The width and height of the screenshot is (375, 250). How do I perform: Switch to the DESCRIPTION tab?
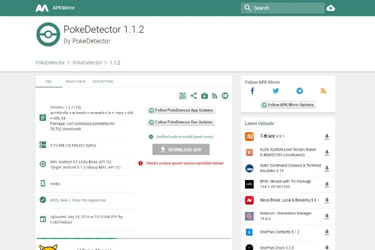click(103, 81)
